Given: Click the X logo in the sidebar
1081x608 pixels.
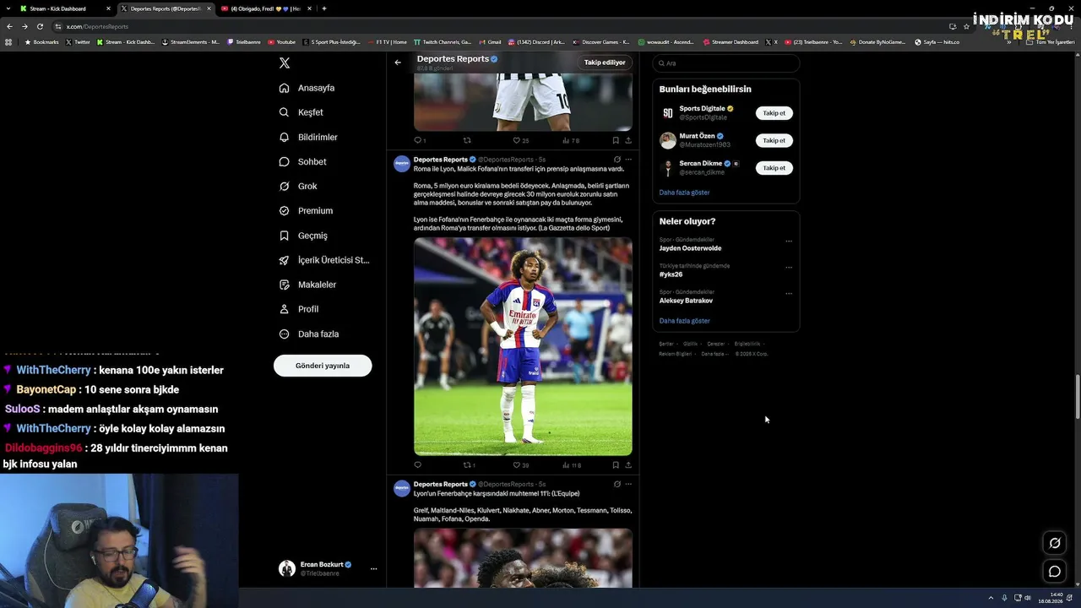Looking at the screenshot, I should coord(285,63).
